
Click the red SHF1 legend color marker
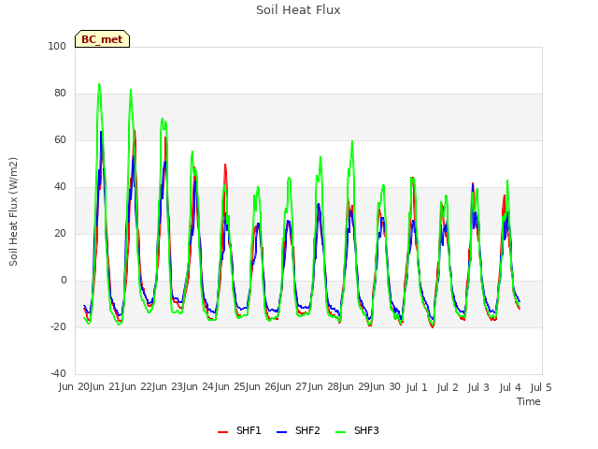click(x=222, y=432)
